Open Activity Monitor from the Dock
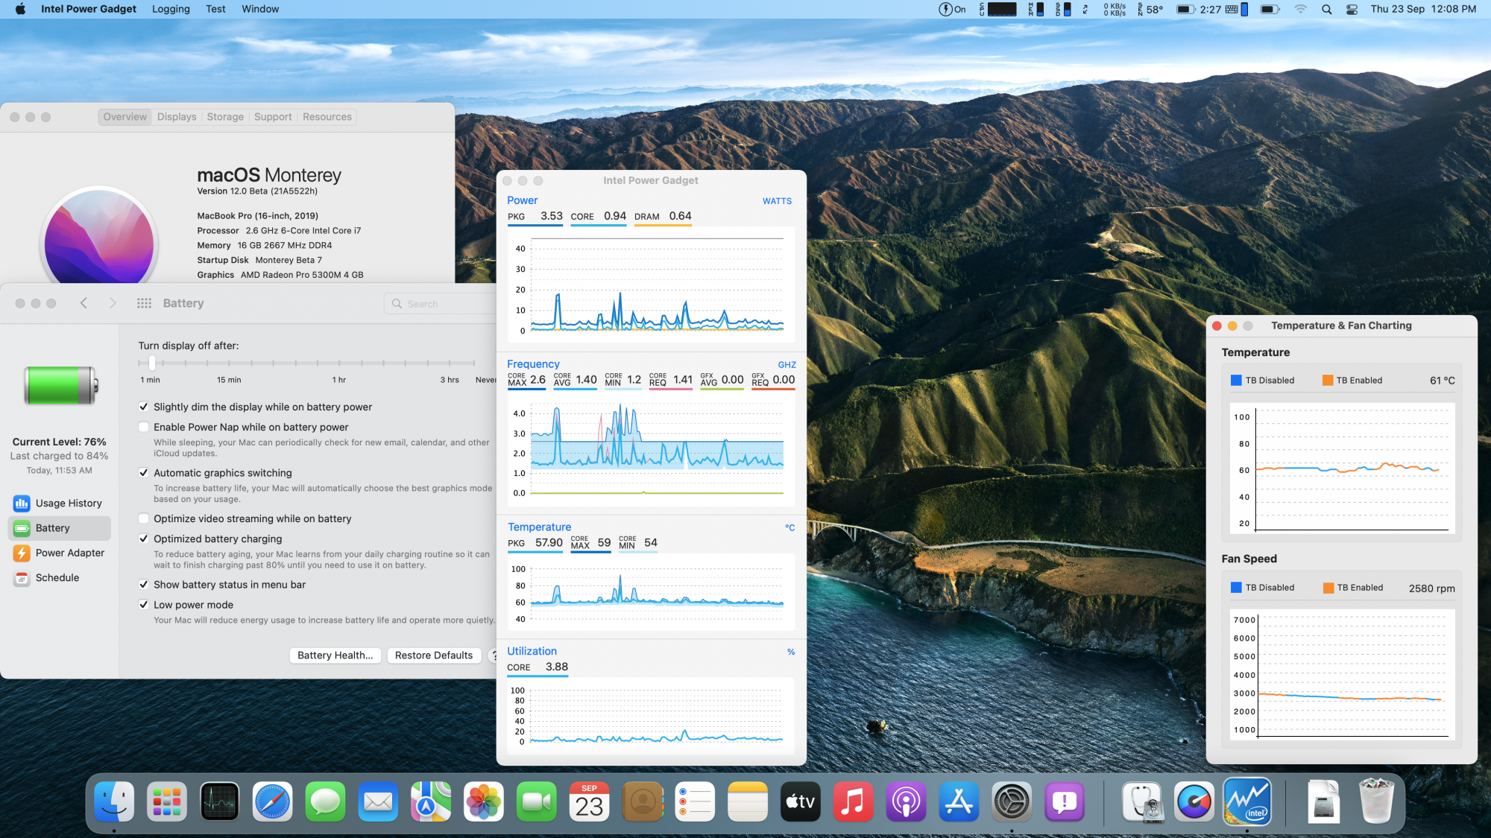Image resolution: width=1491 pixels, height=838 pixels. click(219, 802)
